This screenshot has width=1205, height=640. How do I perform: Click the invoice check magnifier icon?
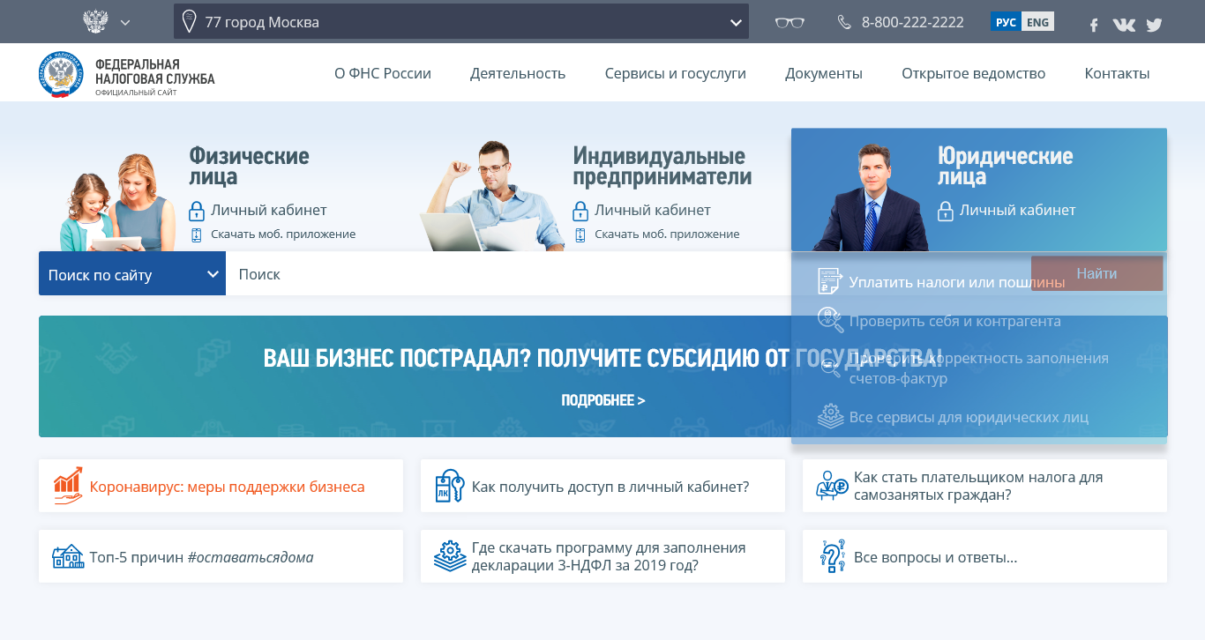830,368
